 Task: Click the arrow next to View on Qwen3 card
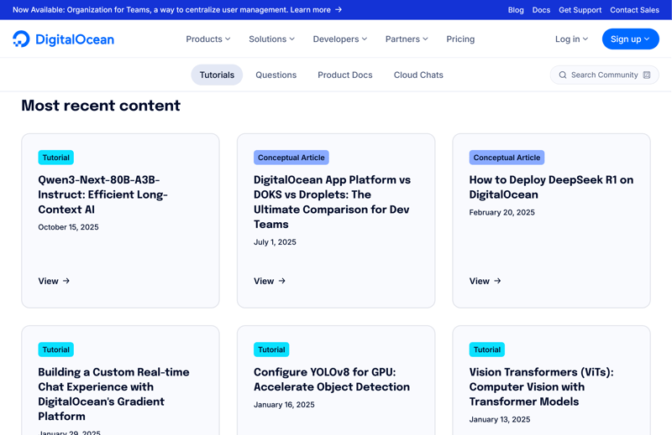(x=66, y=281)
